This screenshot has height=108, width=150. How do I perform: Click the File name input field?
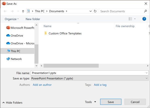(87, 73)
